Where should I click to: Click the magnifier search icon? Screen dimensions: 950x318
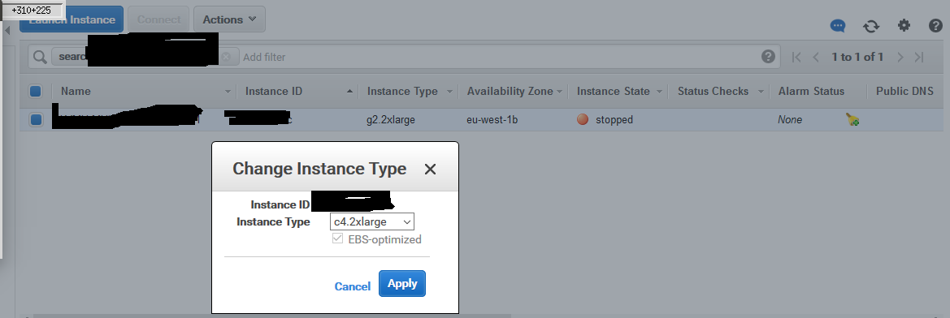(40, 57)
